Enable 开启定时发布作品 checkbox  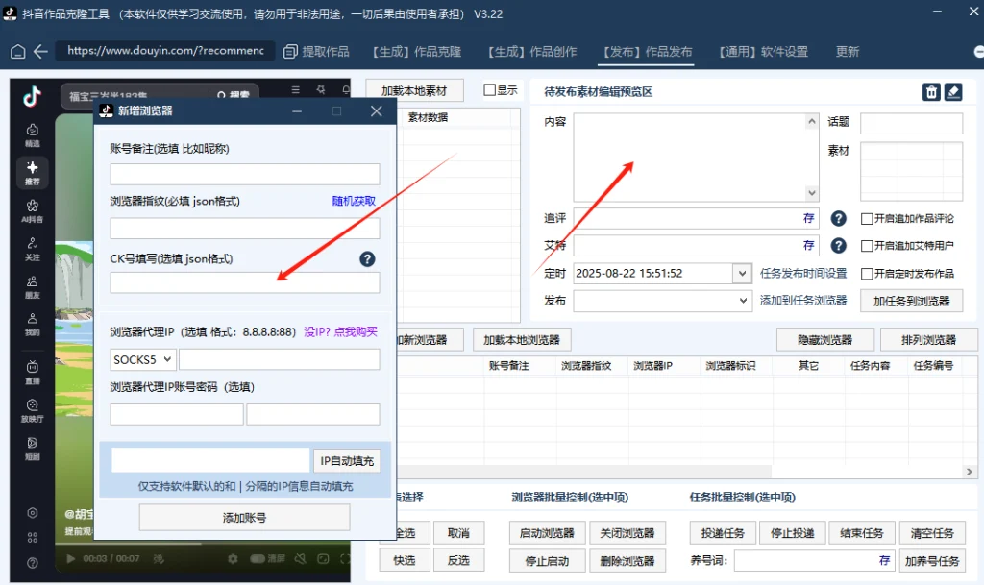point(867,274)
